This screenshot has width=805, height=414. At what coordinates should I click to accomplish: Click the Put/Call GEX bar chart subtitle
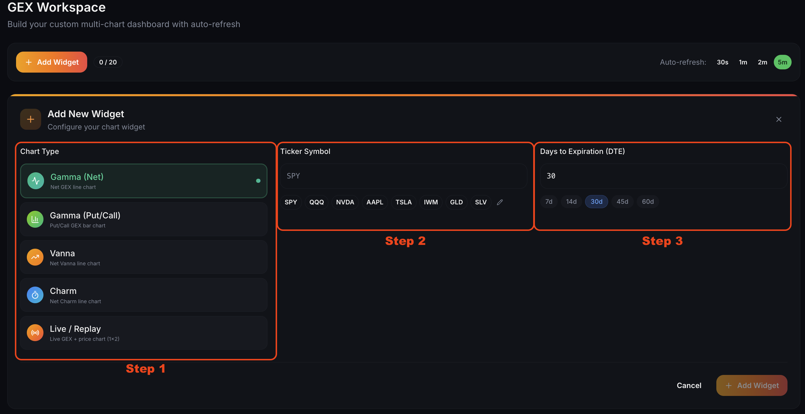[78, 225]
